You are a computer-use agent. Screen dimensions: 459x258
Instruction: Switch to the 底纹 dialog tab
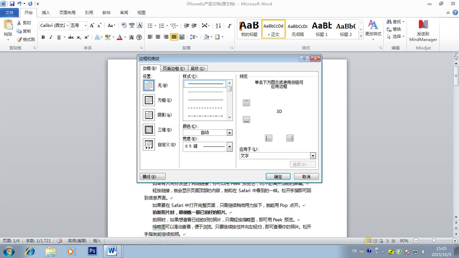coord(197,69)
